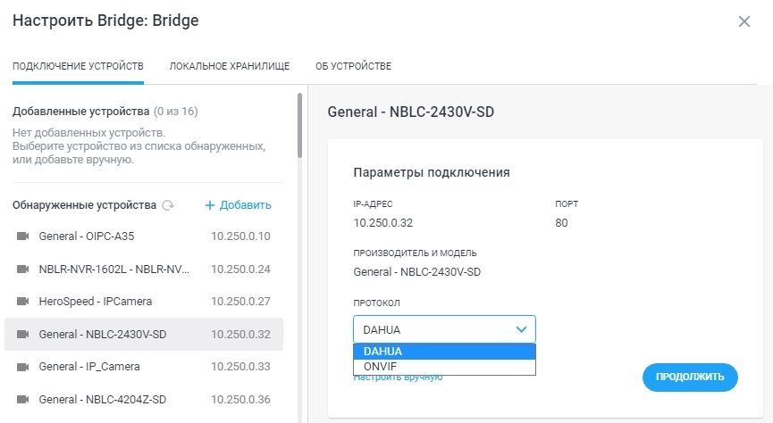773x423 pixels.
Task: Click IP address 10.250.0.33 in list
Action: click(x=240, y=367)
